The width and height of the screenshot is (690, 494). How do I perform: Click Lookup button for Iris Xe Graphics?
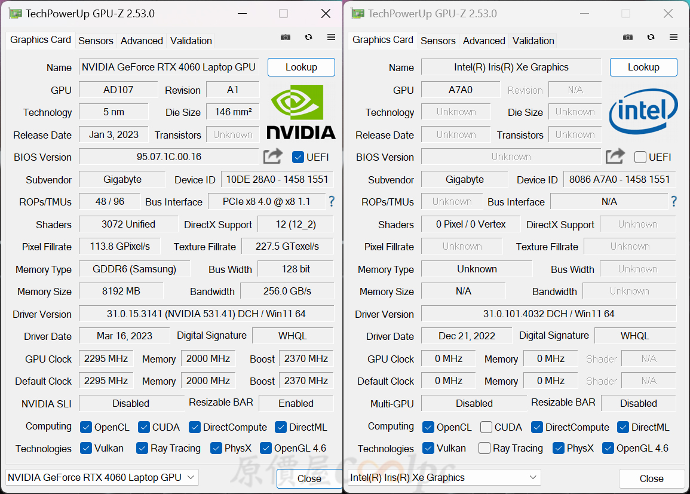[644, 67]
